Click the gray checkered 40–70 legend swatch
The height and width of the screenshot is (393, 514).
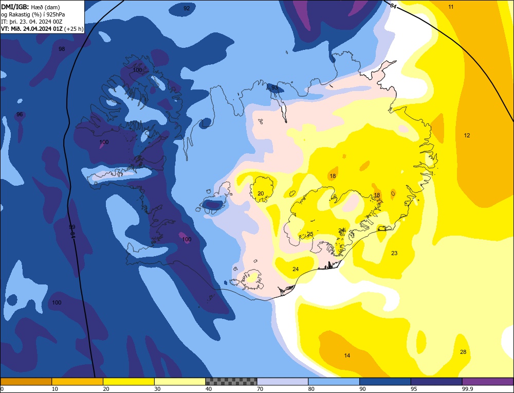point(231,382)
